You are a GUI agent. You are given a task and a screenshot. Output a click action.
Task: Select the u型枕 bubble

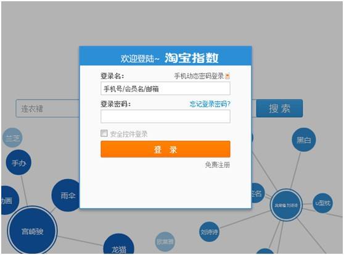322,203
